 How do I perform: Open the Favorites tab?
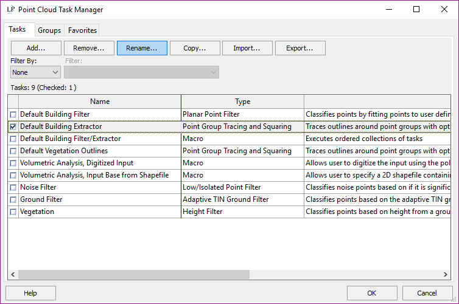pyautogui.click(x=82, y=30)
